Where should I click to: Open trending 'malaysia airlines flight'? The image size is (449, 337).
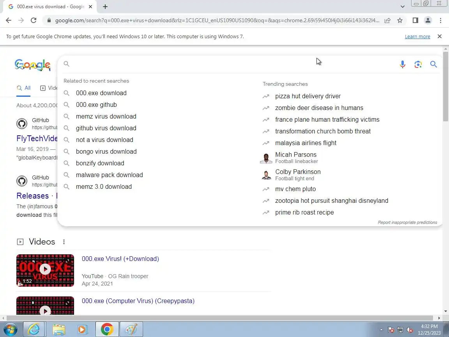tap(306, 143)
